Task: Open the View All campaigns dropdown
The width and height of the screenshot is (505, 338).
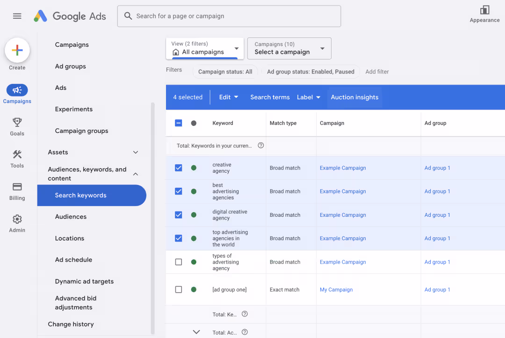Action: pyautogui.click(x=205, y=48)
